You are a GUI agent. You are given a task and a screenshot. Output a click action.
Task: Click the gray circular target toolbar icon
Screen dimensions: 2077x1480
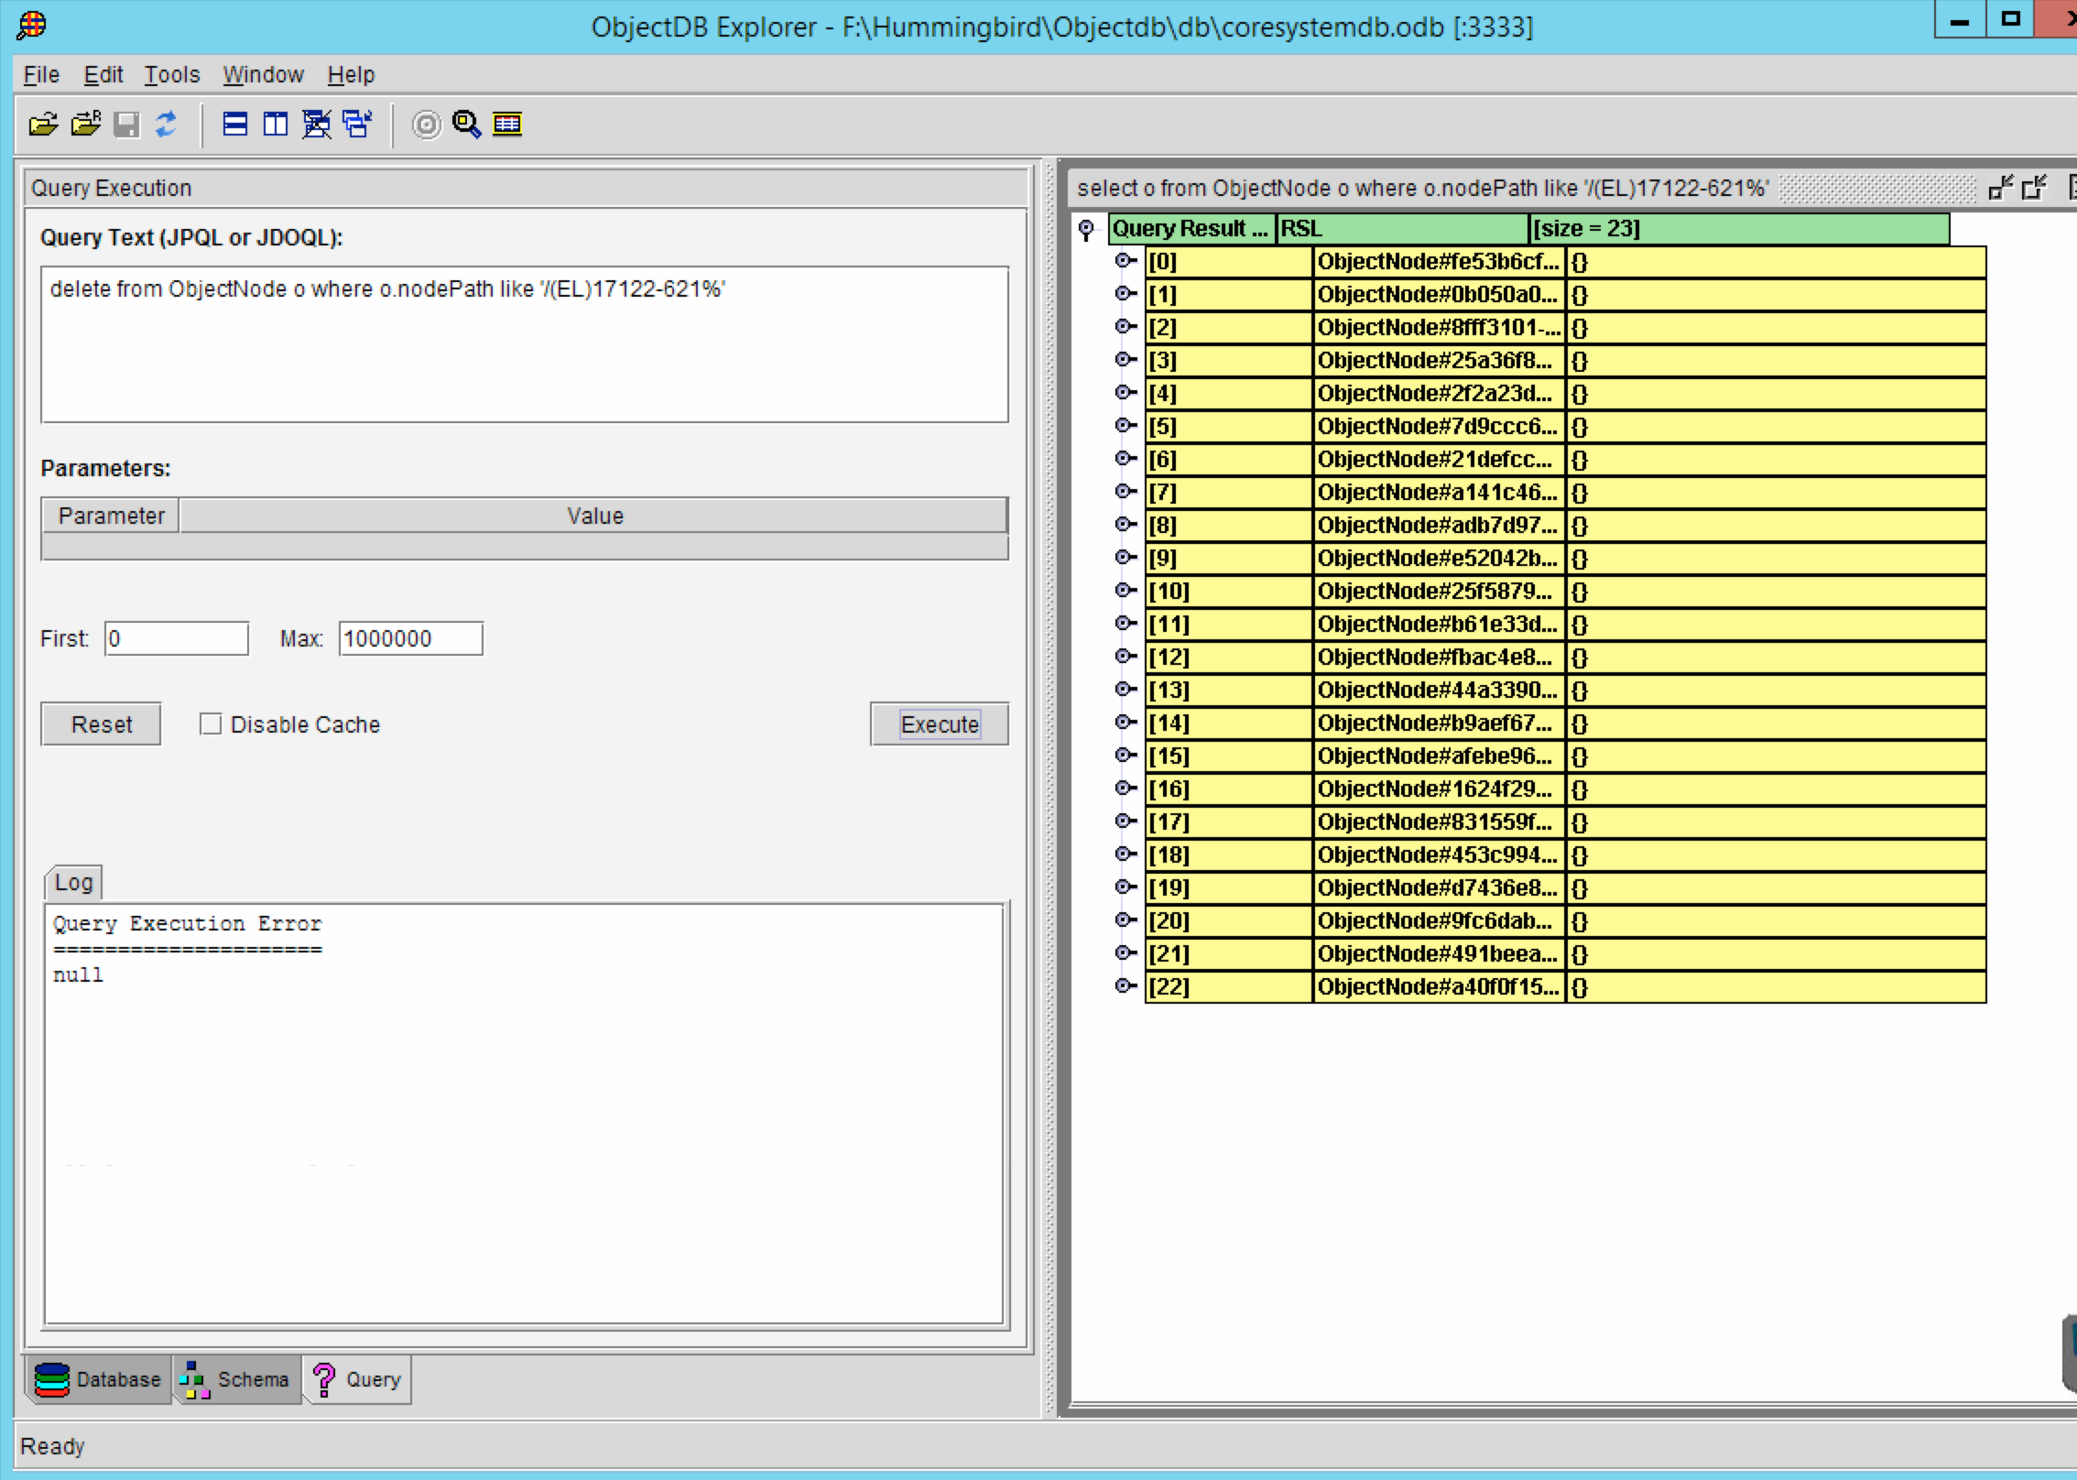tap(426, 124)
